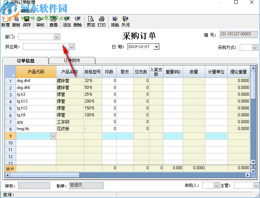
Task: Click the spec cell 200*6
Action: 93,102
